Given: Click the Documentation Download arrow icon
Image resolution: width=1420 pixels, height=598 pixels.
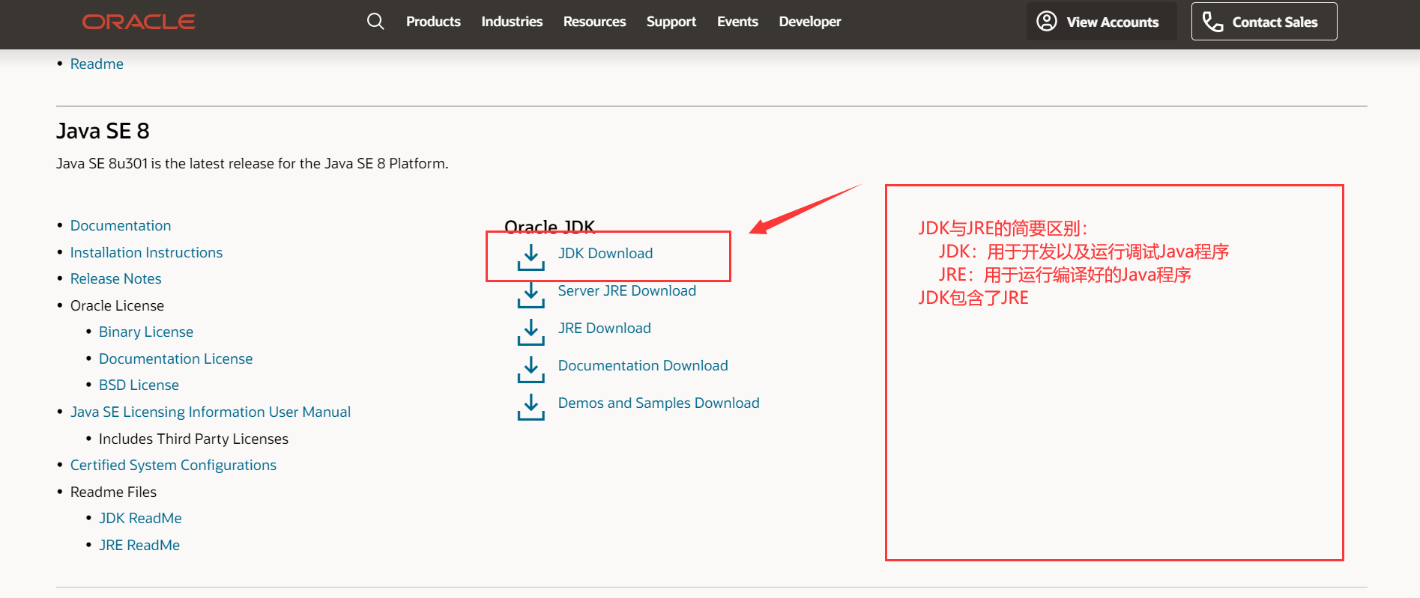Looking at the screenshot, I should pos(531,369).
